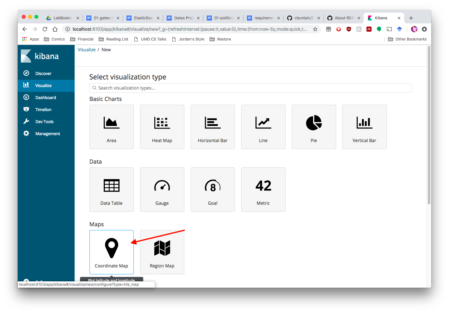Select the Gauge visualization
This screenshot has width=449, height=313.
162,190
